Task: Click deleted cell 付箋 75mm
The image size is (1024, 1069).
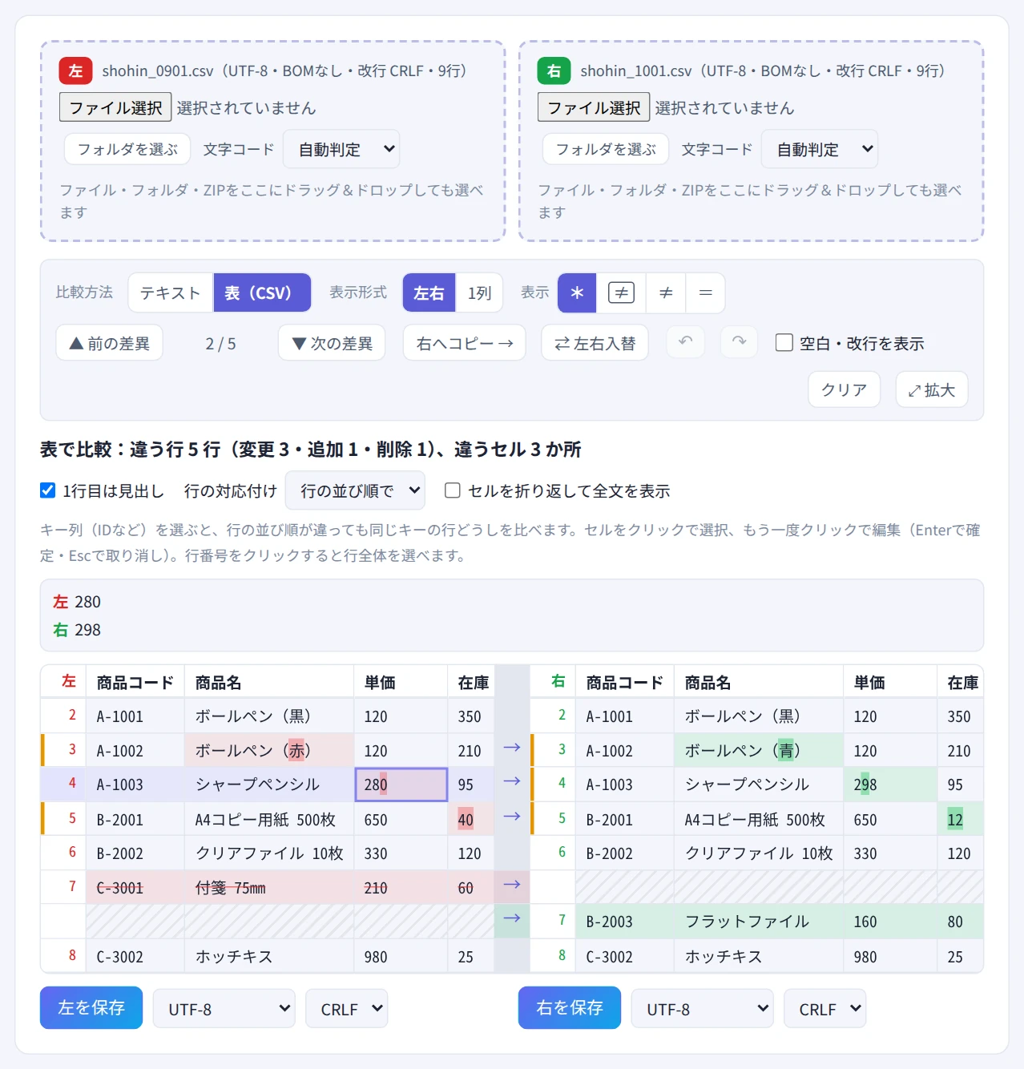Action: 268,887
